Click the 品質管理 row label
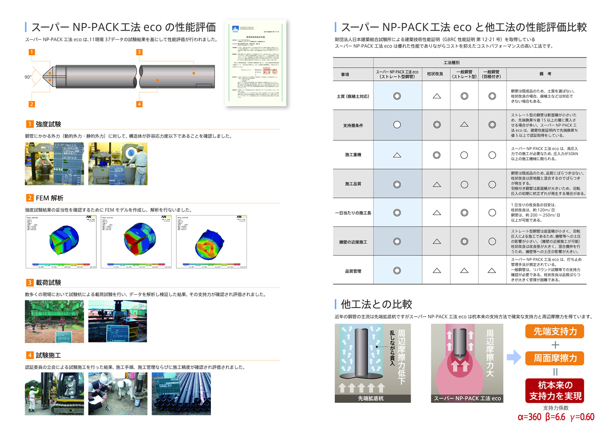Viewport: 613px width, 433px height. pos(353,271)
